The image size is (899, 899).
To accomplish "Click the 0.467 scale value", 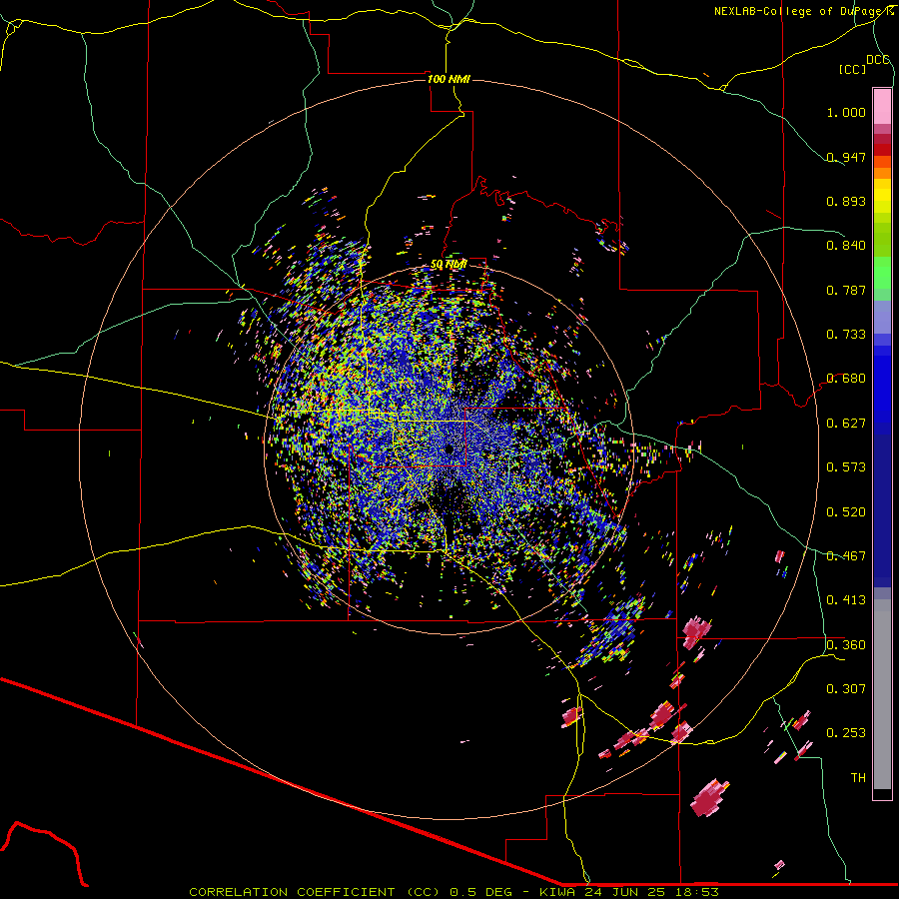I will tap(846, 556).
